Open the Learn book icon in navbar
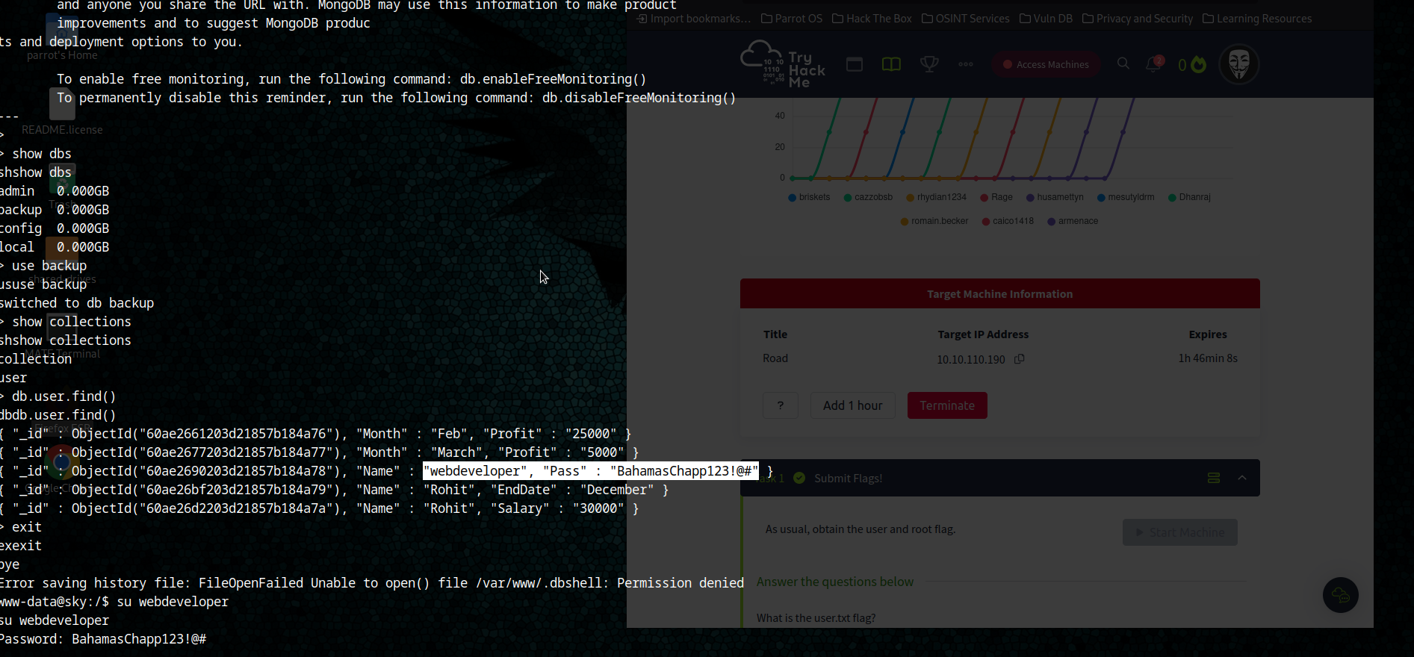The width and height of the screenshot is (1414, 657). tap(891, 64)
